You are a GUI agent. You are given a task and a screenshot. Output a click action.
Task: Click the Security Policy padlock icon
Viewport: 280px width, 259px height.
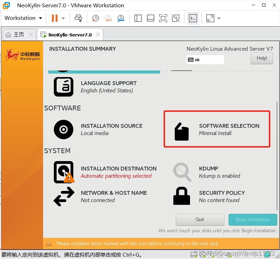182,196
